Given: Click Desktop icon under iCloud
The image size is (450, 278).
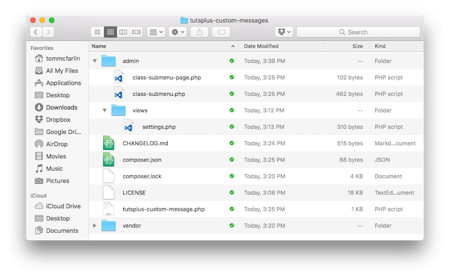Looking at the screenshot, I should [39, 219].
